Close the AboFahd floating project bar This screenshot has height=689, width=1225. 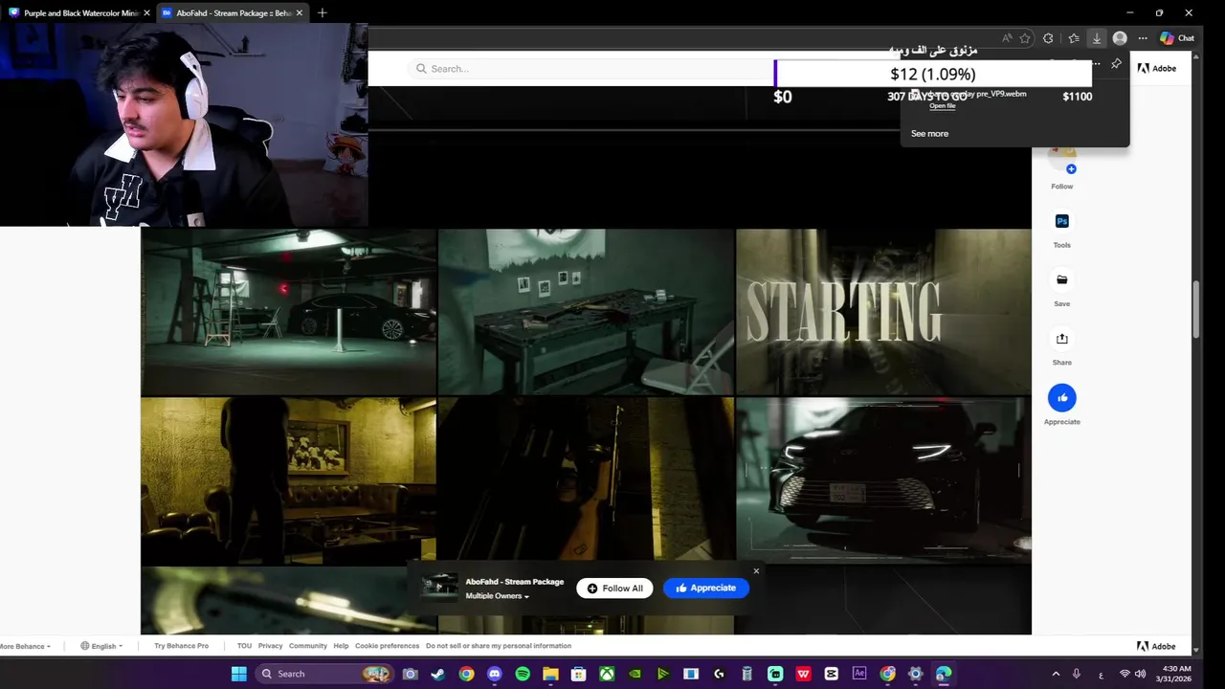[756, 571]
